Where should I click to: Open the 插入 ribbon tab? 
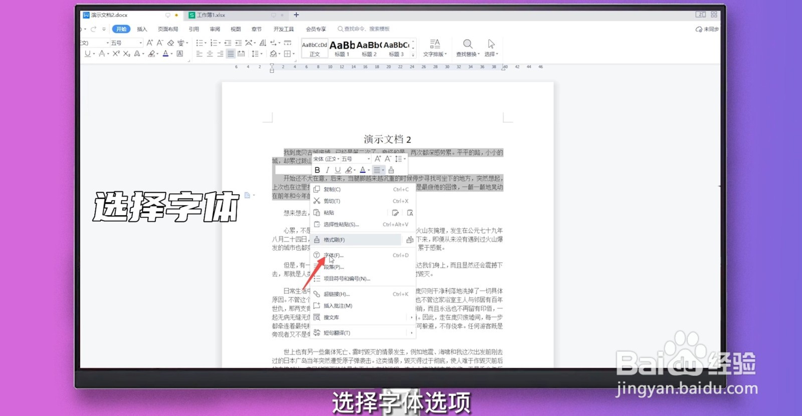142,29
